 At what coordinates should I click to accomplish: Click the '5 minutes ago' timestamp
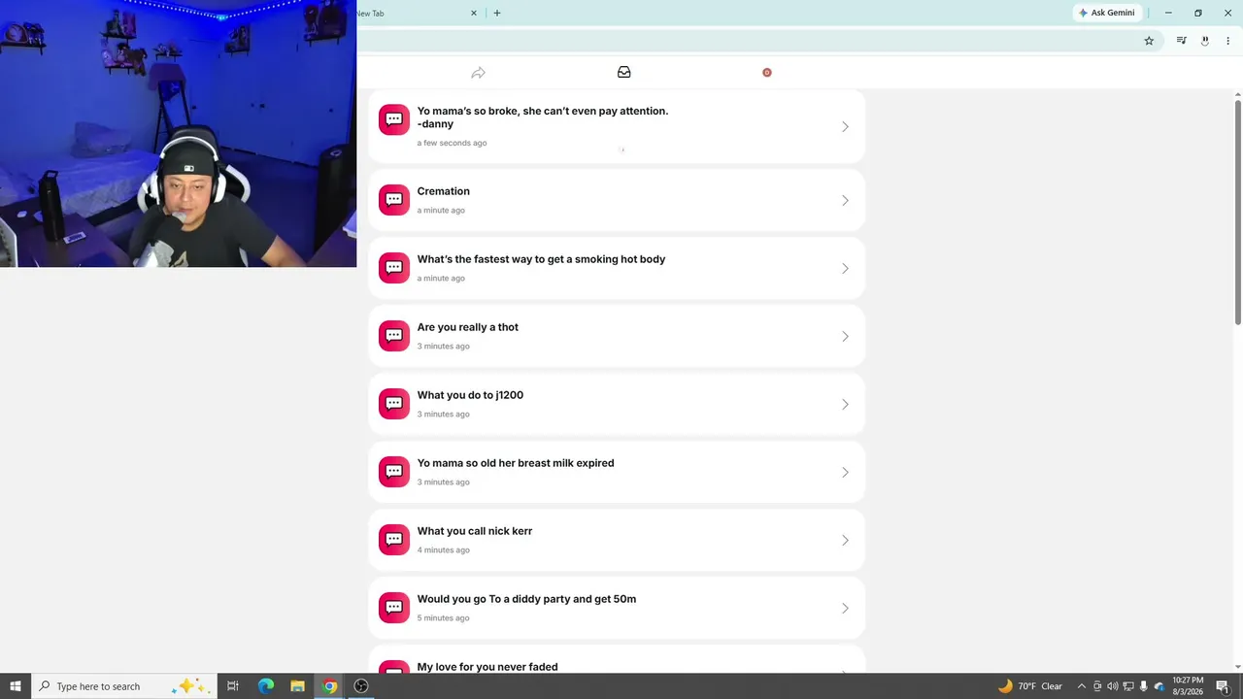click(444, 617)
